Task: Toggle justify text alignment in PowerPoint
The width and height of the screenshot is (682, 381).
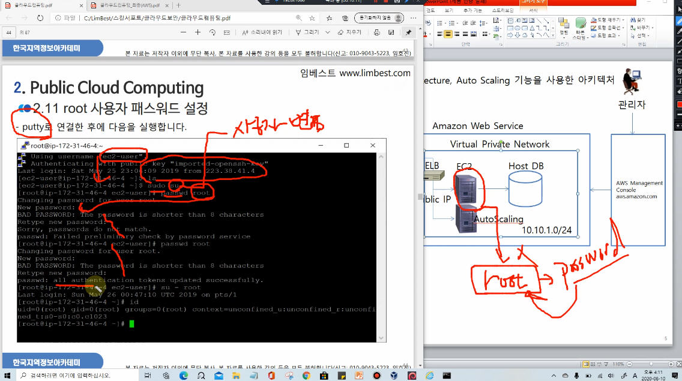Action: pos(465,34)
